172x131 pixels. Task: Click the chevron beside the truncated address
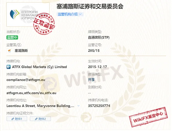[79, 106]
